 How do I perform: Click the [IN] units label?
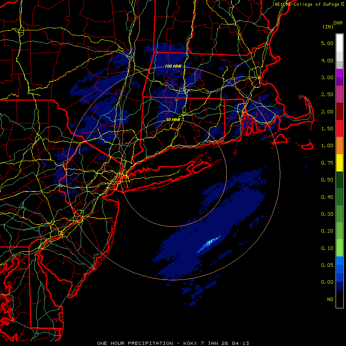(328, 27)
